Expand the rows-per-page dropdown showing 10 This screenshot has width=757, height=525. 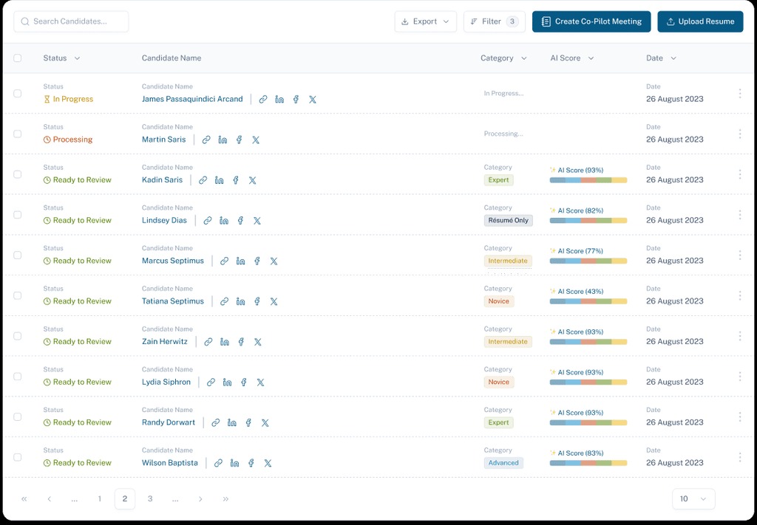(x=693, y=499)
